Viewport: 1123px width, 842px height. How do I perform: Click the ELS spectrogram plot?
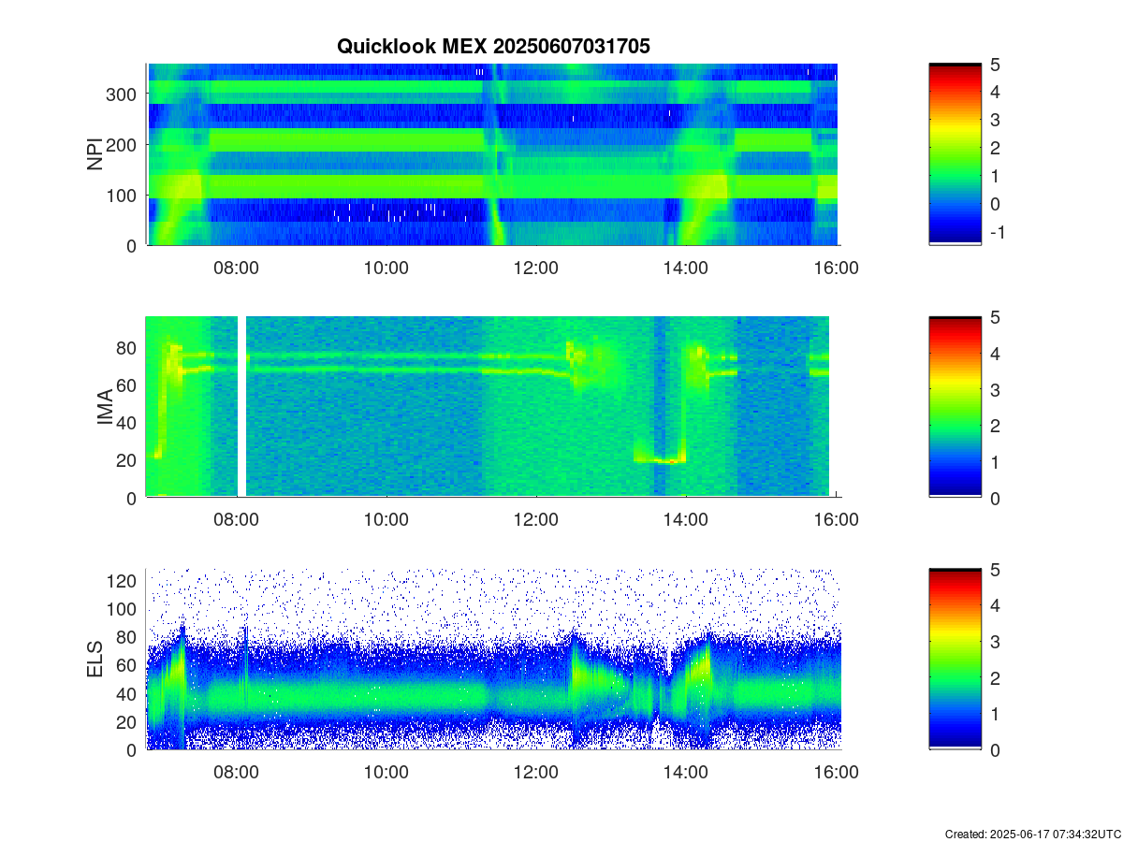pos(492,659)
